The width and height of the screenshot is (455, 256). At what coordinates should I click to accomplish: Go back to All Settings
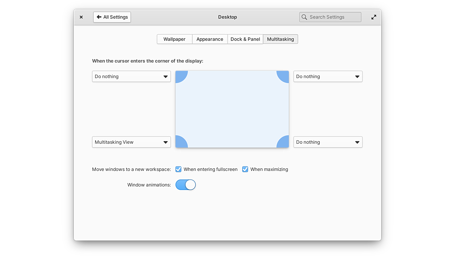[112, 17]
